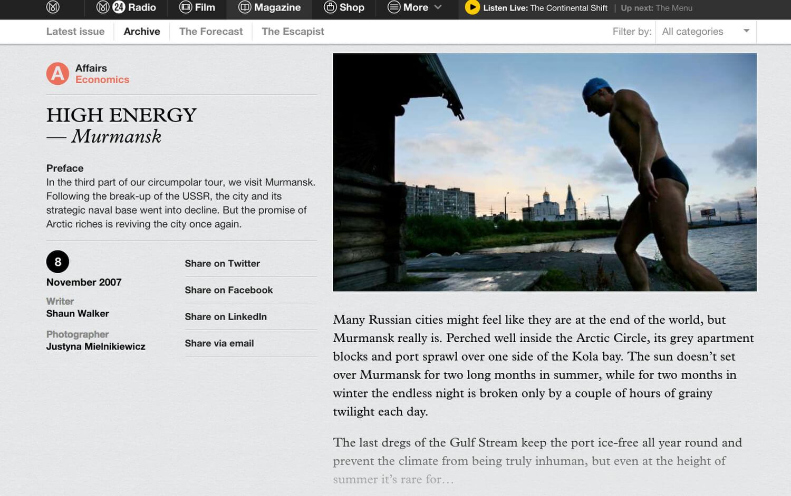Image resolution: width=791 pixels, height=496 pixels.
Task: Click the HIGH ENERGY article title
Action: click(121, 115)
